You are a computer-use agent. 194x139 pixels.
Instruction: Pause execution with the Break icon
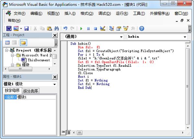coord(88,29)
